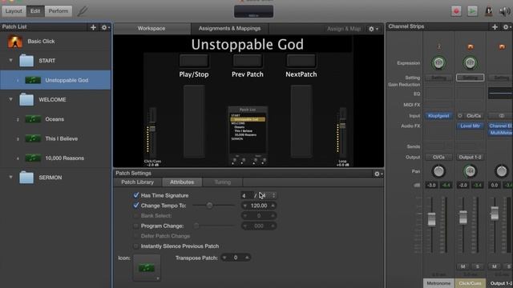513x288 pixels.
Task: Click the Play/Stop pad in workspace
Action: point(194,61)
